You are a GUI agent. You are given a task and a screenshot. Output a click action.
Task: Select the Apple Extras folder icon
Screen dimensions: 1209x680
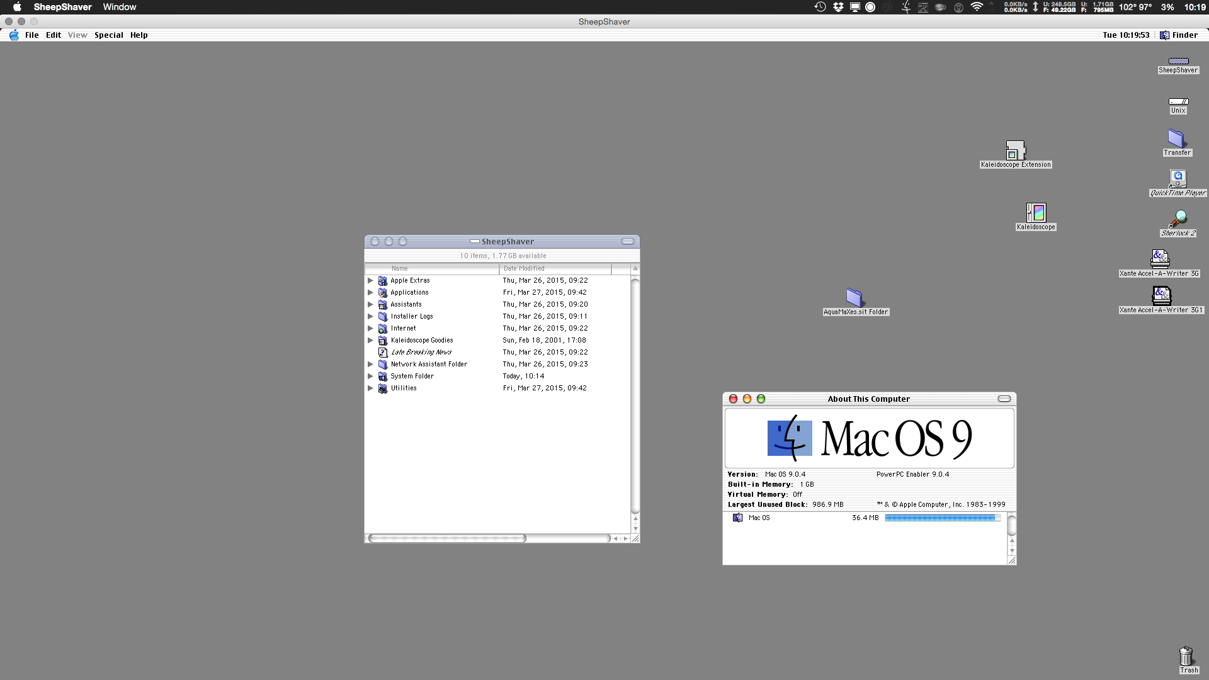382,281
